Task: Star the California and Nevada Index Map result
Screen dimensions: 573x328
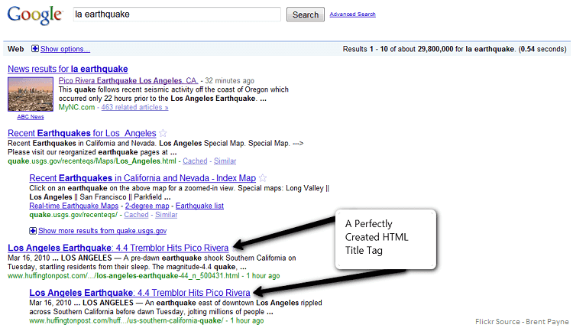Action: [263, 178]
